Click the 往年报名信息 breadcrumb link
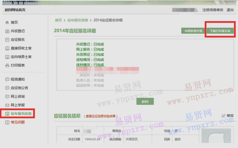The height and width of the screenshot is (148, 238). pyautogui.click(x=77, y=20)
